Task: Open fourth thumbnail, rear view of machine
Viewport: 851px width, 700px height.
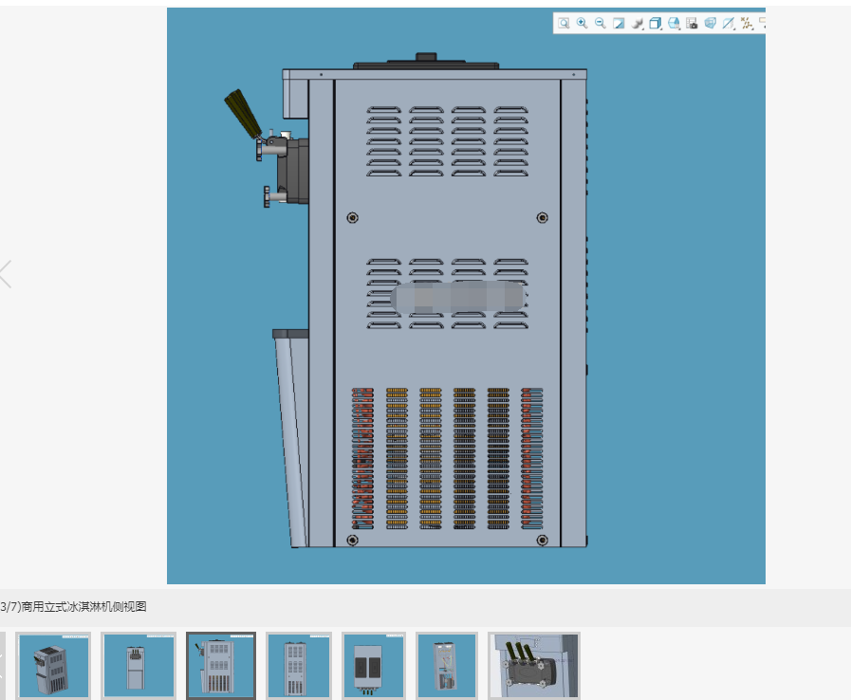Action: (299, 666)
